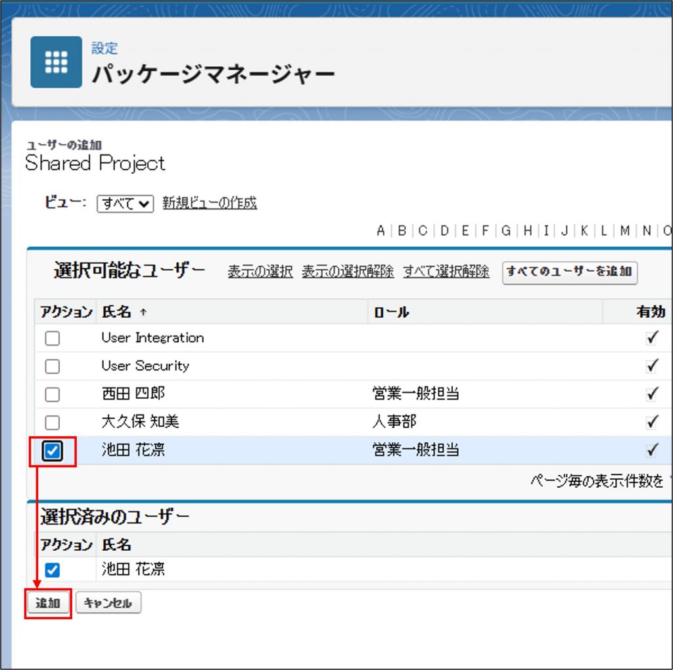673x670 pixels.
Task: Open the ビュー dropdown showing すべて
Action: click(x=125, y=203)
